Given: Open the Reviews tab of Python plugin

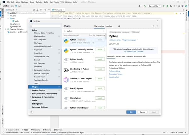Looking at the screenshot, I should [x=129, y=56].
